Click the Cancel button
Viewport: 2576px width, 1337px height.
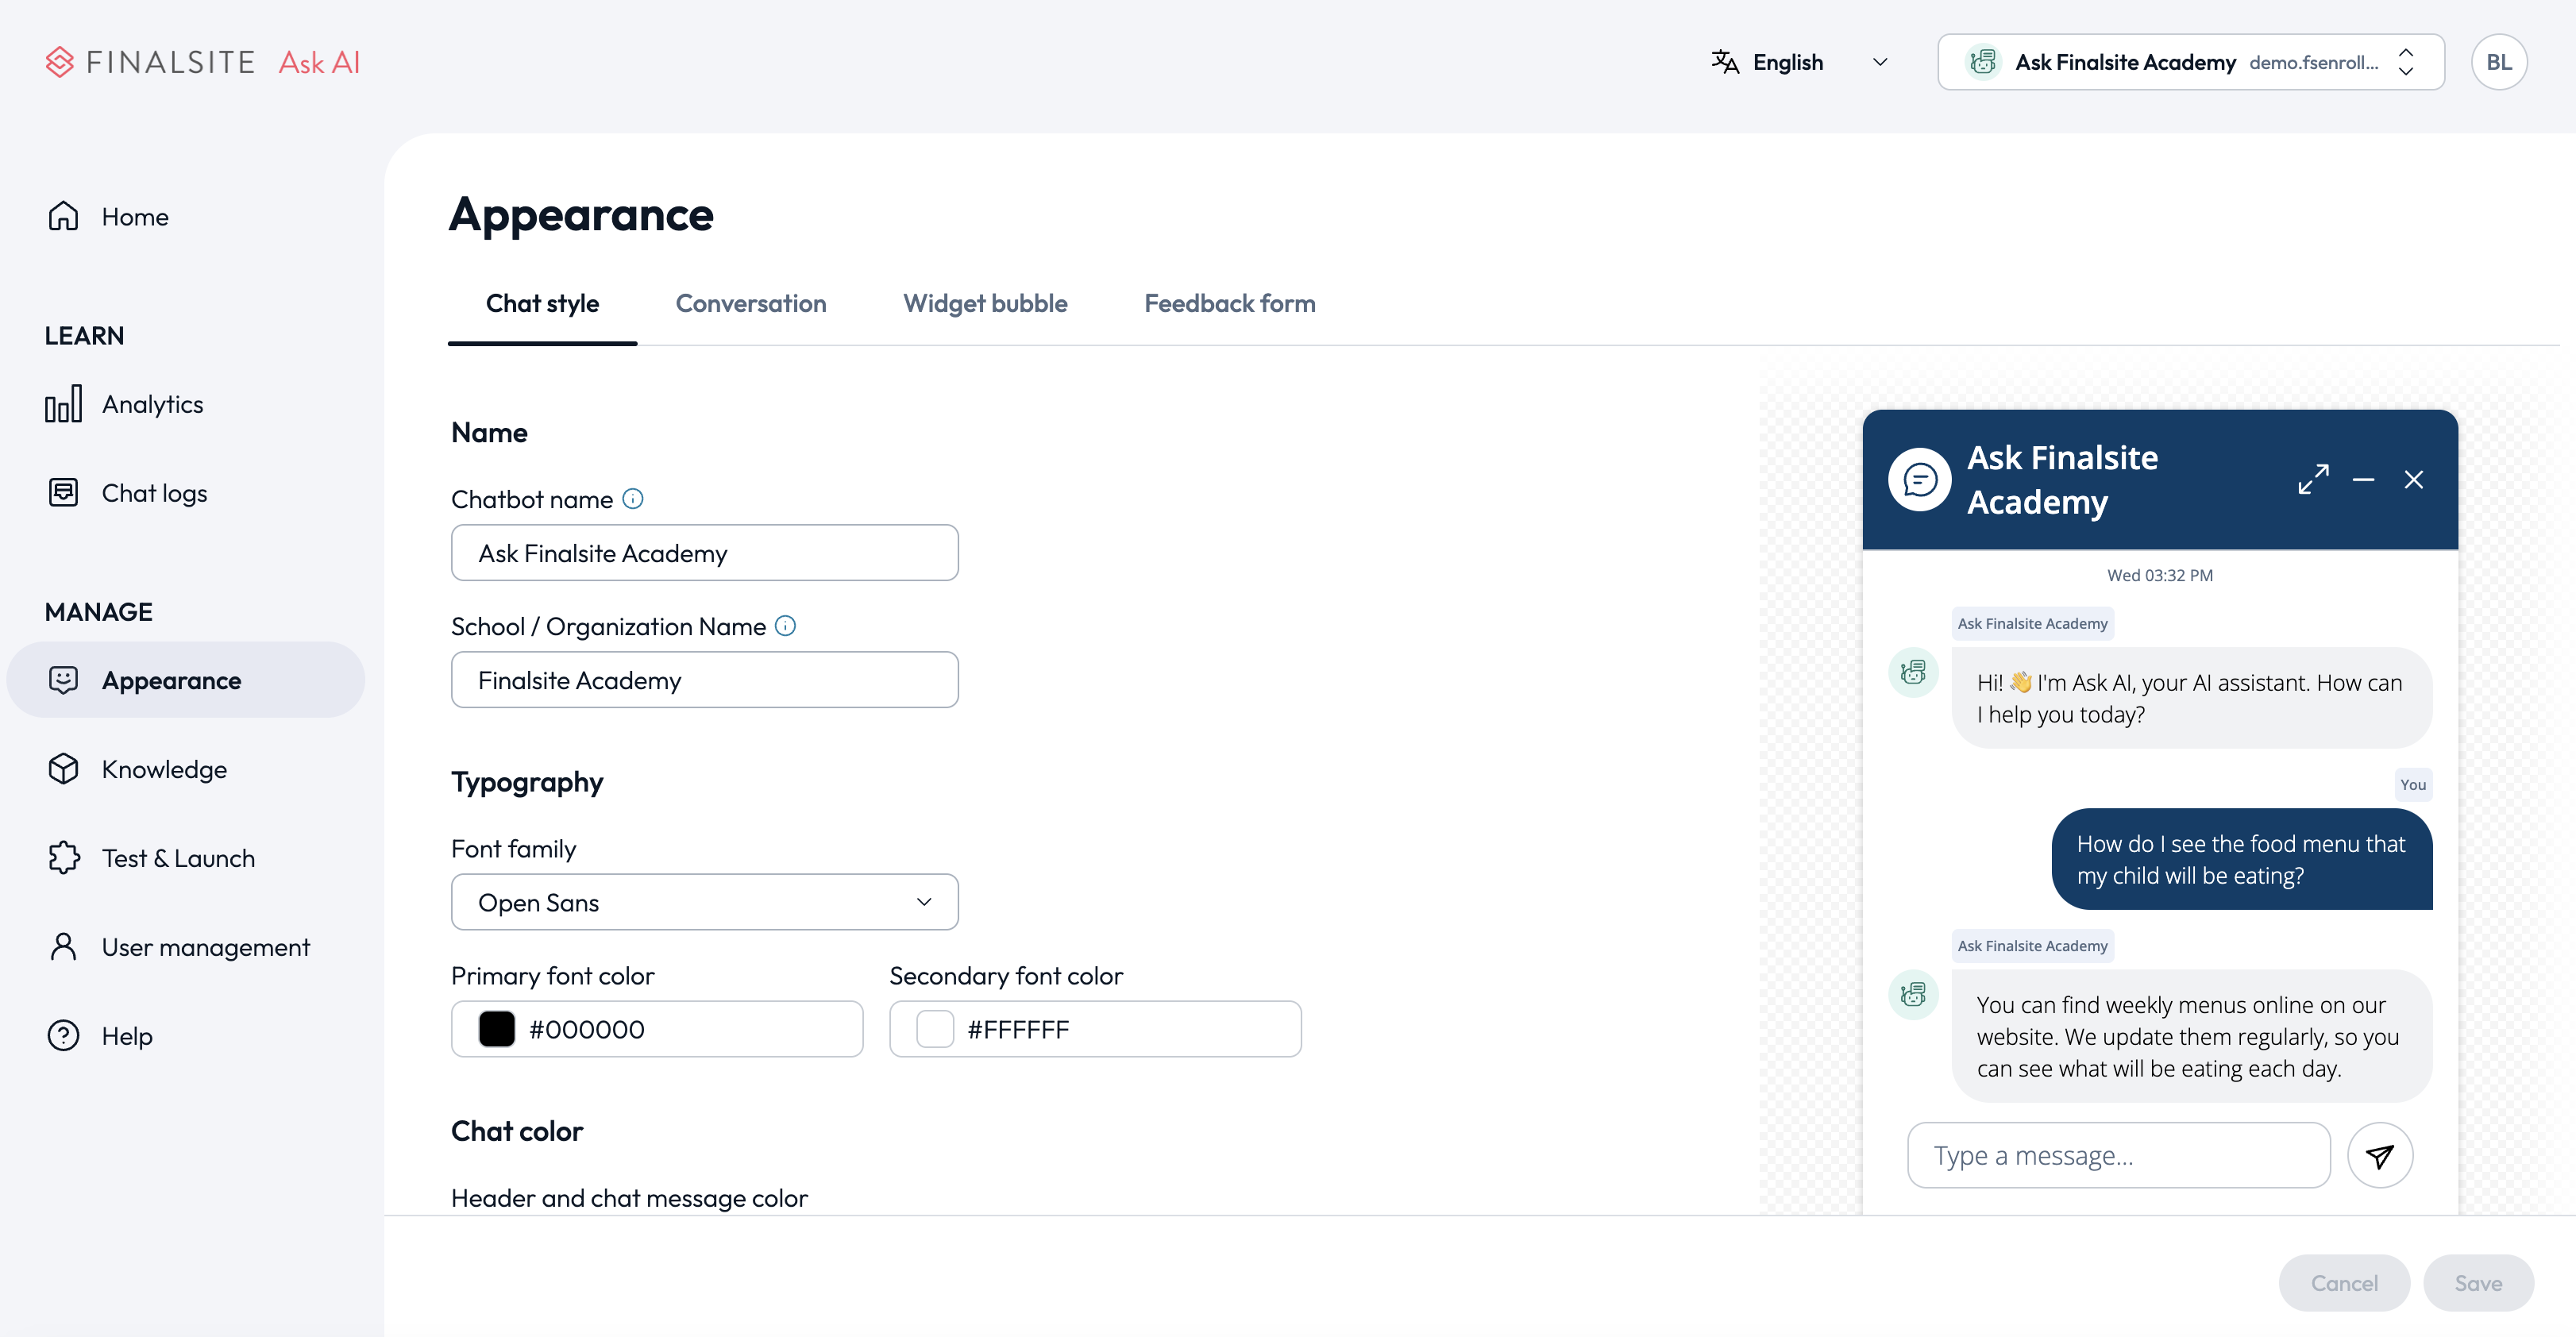coord(2344,1283)
